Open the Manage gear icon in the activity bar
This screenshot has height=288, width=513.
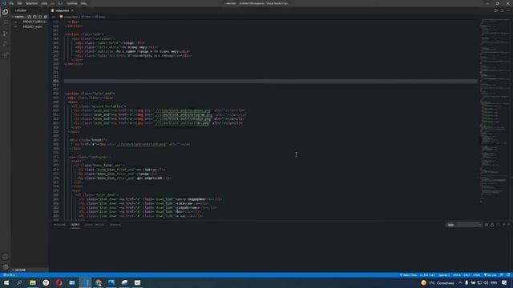[x=6, y=267]
